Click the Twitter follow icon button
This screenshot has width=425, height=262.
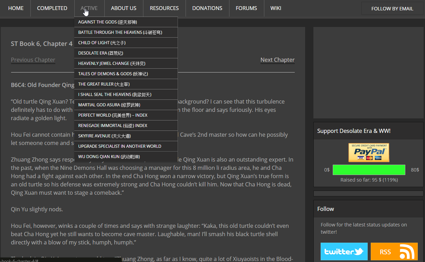(343, 251)
